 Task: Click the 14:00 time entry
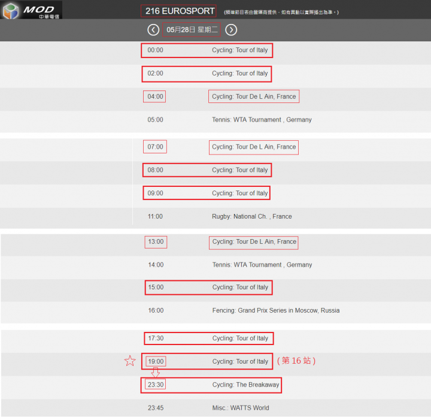tap(156, 265)
